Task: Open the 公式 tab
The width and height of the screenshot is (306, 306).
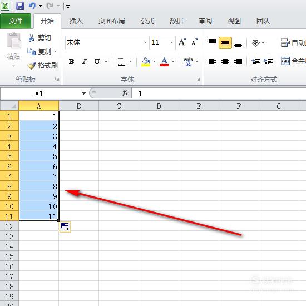Action: coord(147,21)
